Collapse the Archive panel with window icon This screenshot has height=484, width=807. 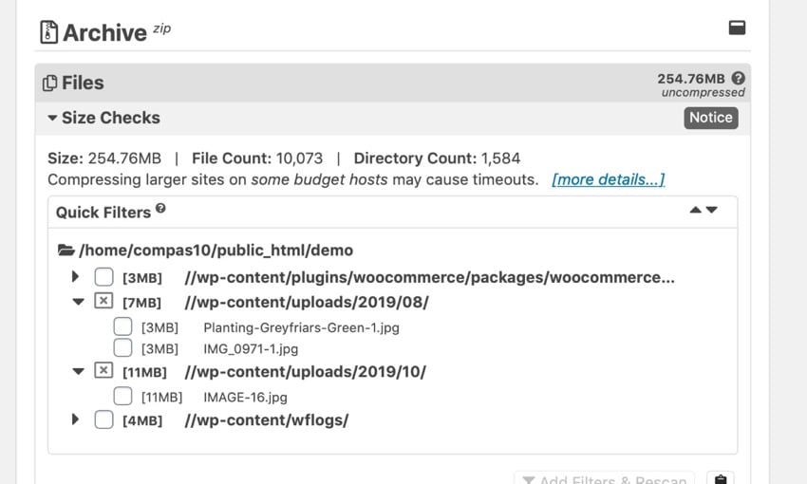(x=737, y=28)
